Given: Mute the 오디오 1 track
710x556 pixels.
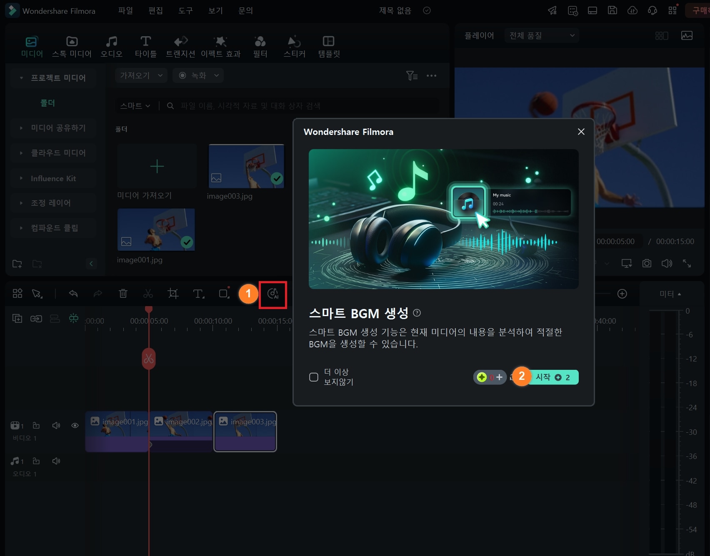Looking at the screenshot, I should point(56,461).
